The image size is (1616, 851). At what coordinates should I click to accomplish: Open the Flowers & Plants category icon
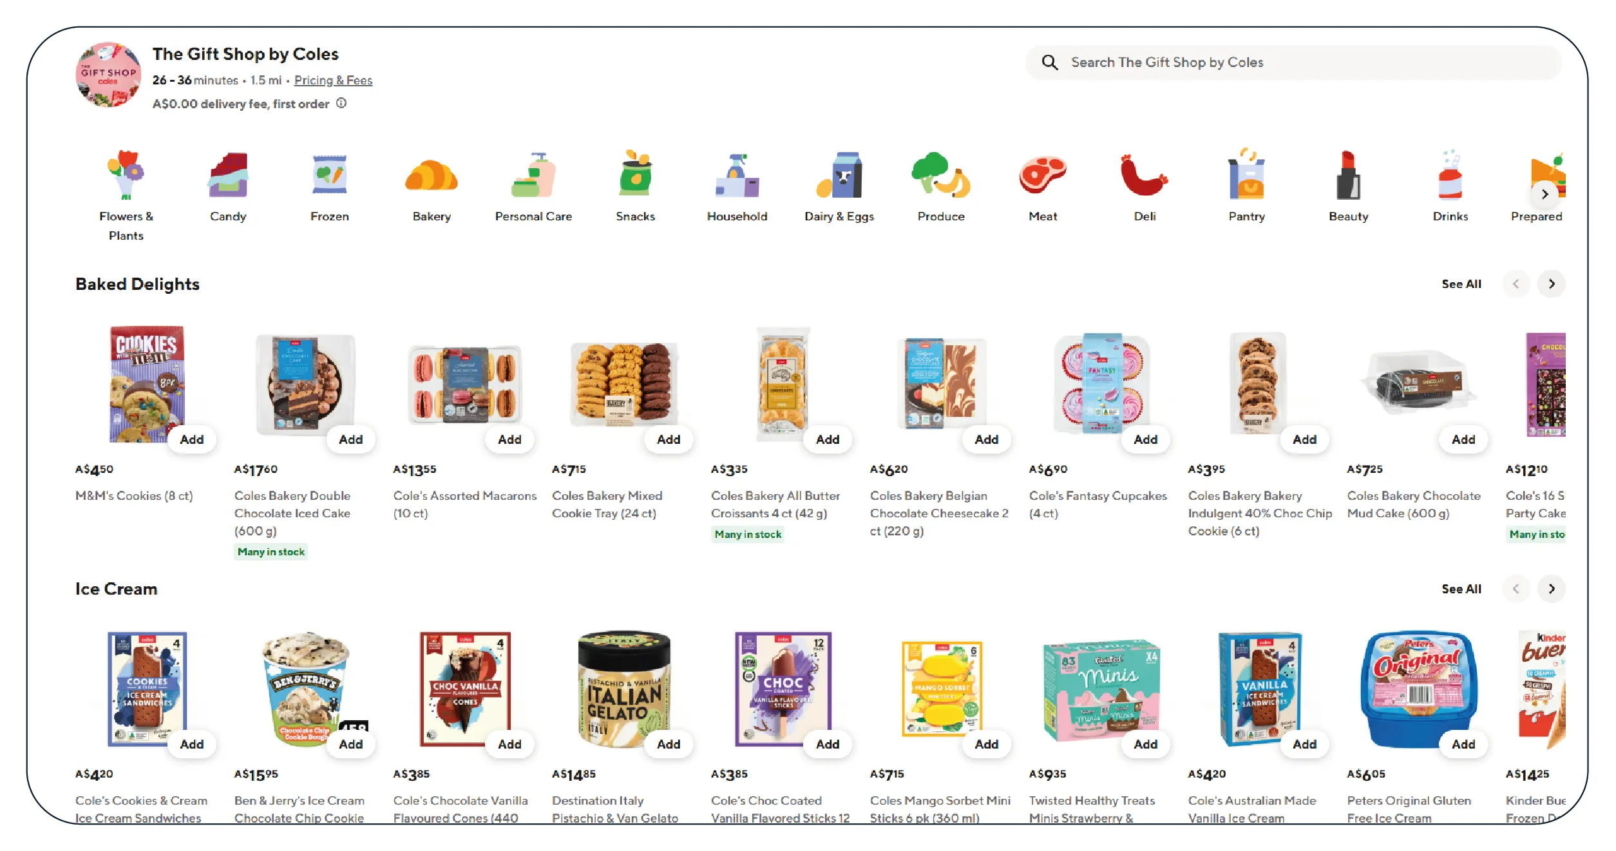126,175
